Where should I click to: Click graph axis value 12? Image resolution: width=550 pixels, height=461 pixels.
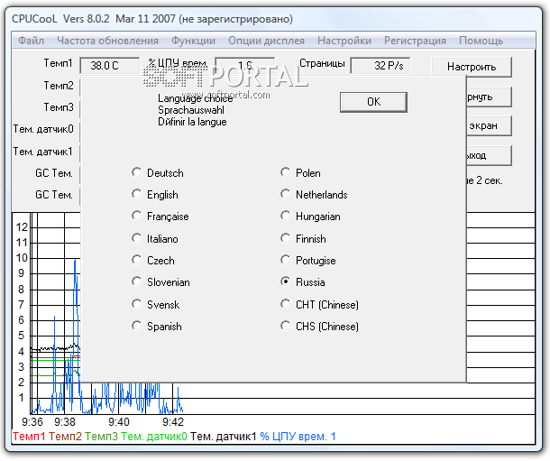pyautogui.click(x=22, y=227)
